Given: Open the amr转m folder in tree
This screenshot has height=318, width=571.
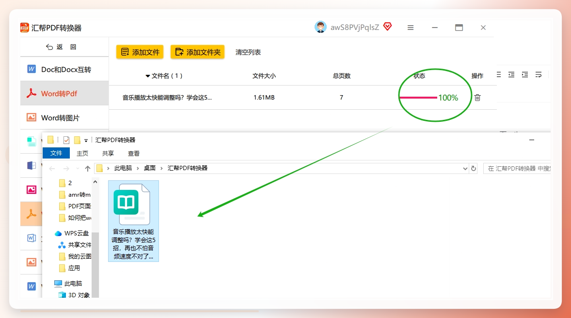Looking at the screenshot, I should [75, 195].
